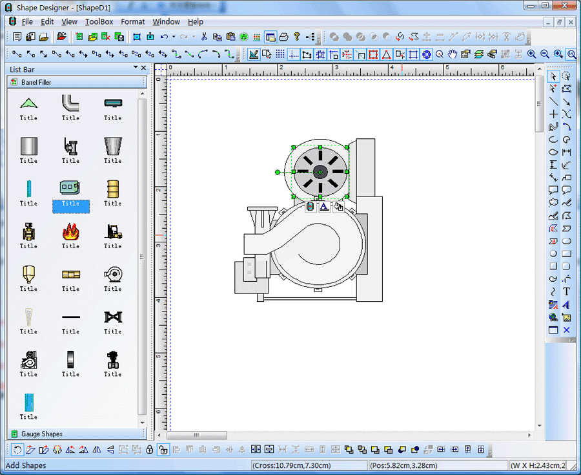Click the horizontal scrollbar thumb below canvas
581x475 pixels.
[x=196, y=435]
